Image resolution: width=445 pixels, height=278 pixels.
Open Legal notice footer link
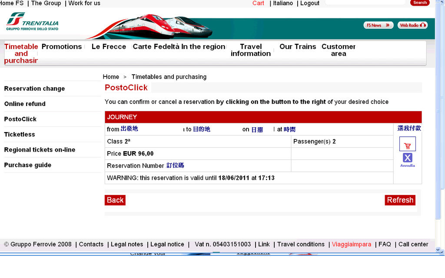click(x=167, y=244)
